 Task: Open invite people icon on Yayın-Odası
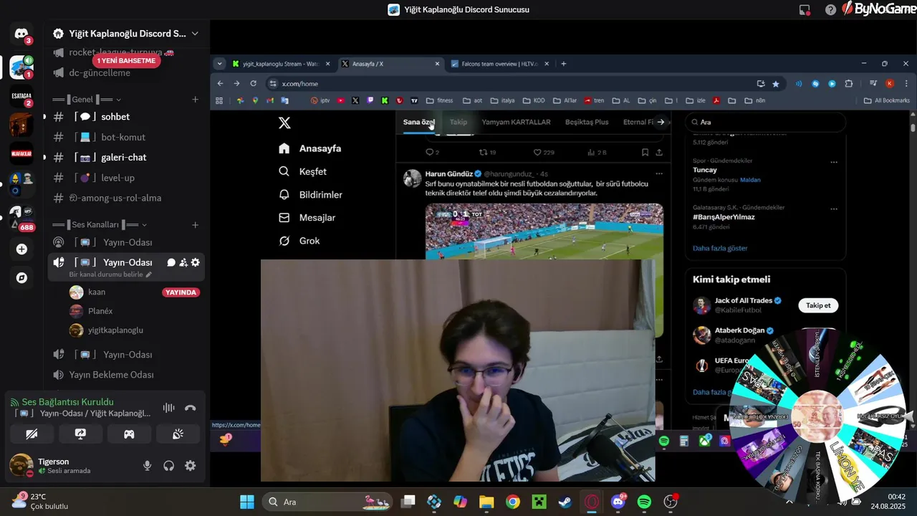tap(183, 263)
